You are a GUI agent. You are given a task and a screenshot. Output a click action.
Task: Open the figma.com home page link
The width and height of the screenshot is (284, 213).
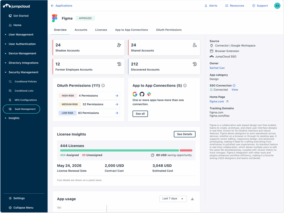point(217,102)
